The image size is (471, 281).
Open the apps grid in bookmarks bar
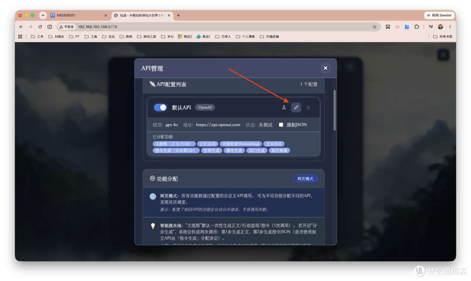(x=20, y=37)
